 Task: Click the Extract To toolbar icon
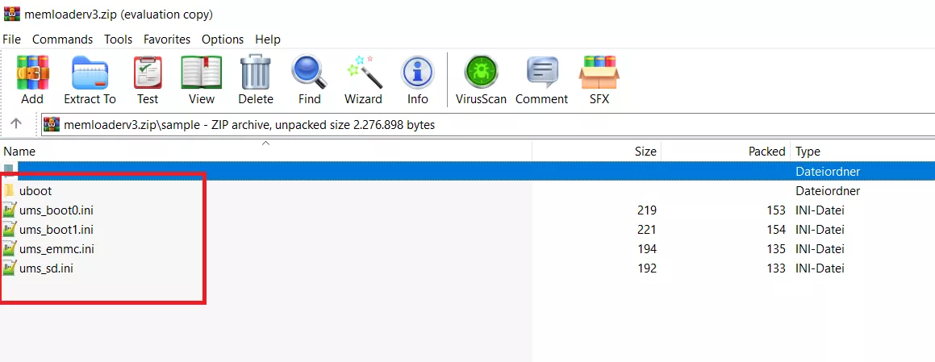pyautogui.click(x=90, y=80)
